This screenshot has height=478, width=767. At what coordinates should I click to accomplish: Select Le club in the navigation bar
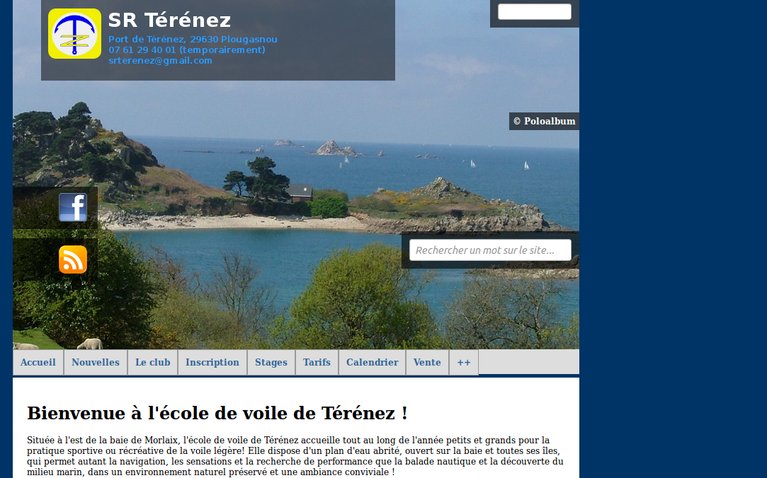click(x=153, y=362)
